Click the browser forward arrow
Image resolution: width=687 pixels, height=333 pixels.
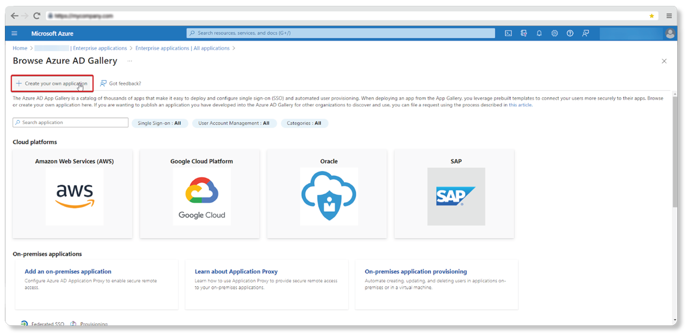[25, 16]
